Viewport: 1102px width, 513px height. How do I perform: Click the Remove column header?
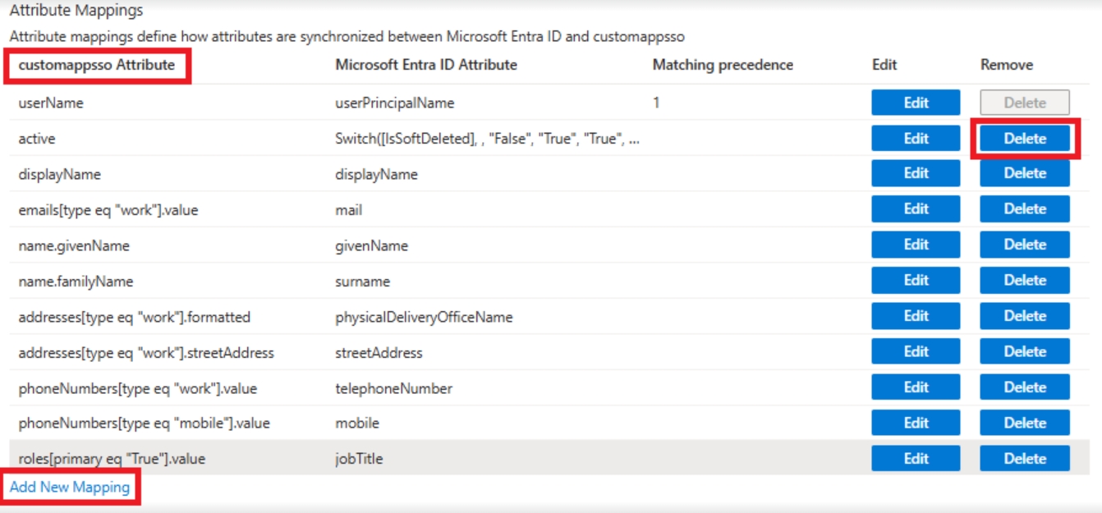pos(1007,65)
